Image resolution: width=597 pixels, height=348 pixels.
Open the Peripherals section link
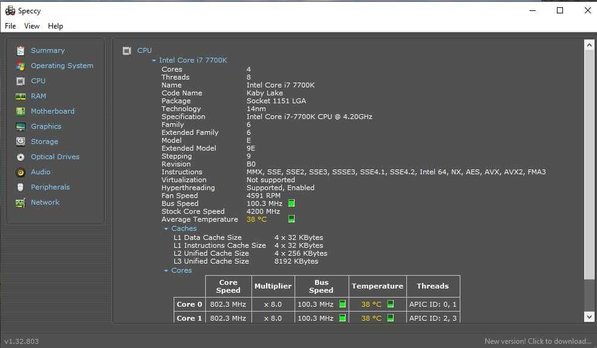point(50,187)
